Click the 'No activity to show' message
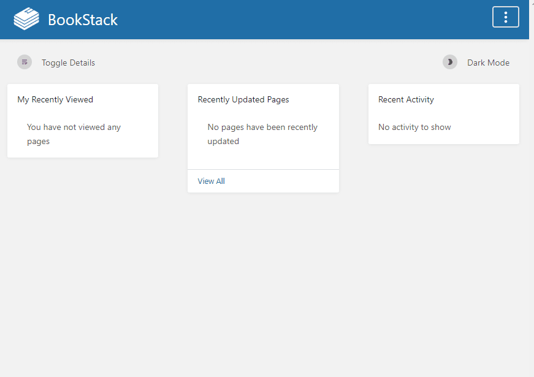Screen dimensions: 534x377 click(414, 128)
